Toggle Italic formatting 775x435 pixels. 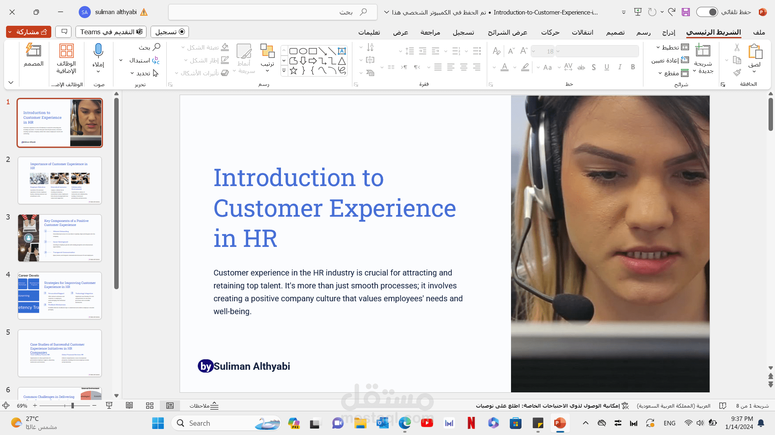pos(620,67)
